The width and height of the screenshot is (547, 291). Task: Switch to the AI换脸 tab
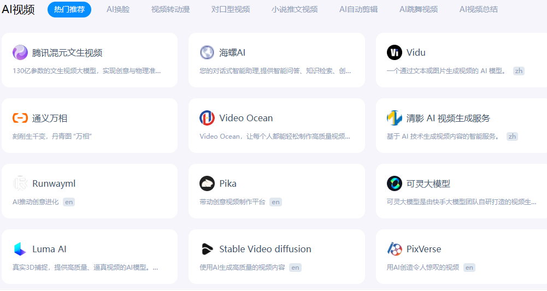[x=118, y=9]
